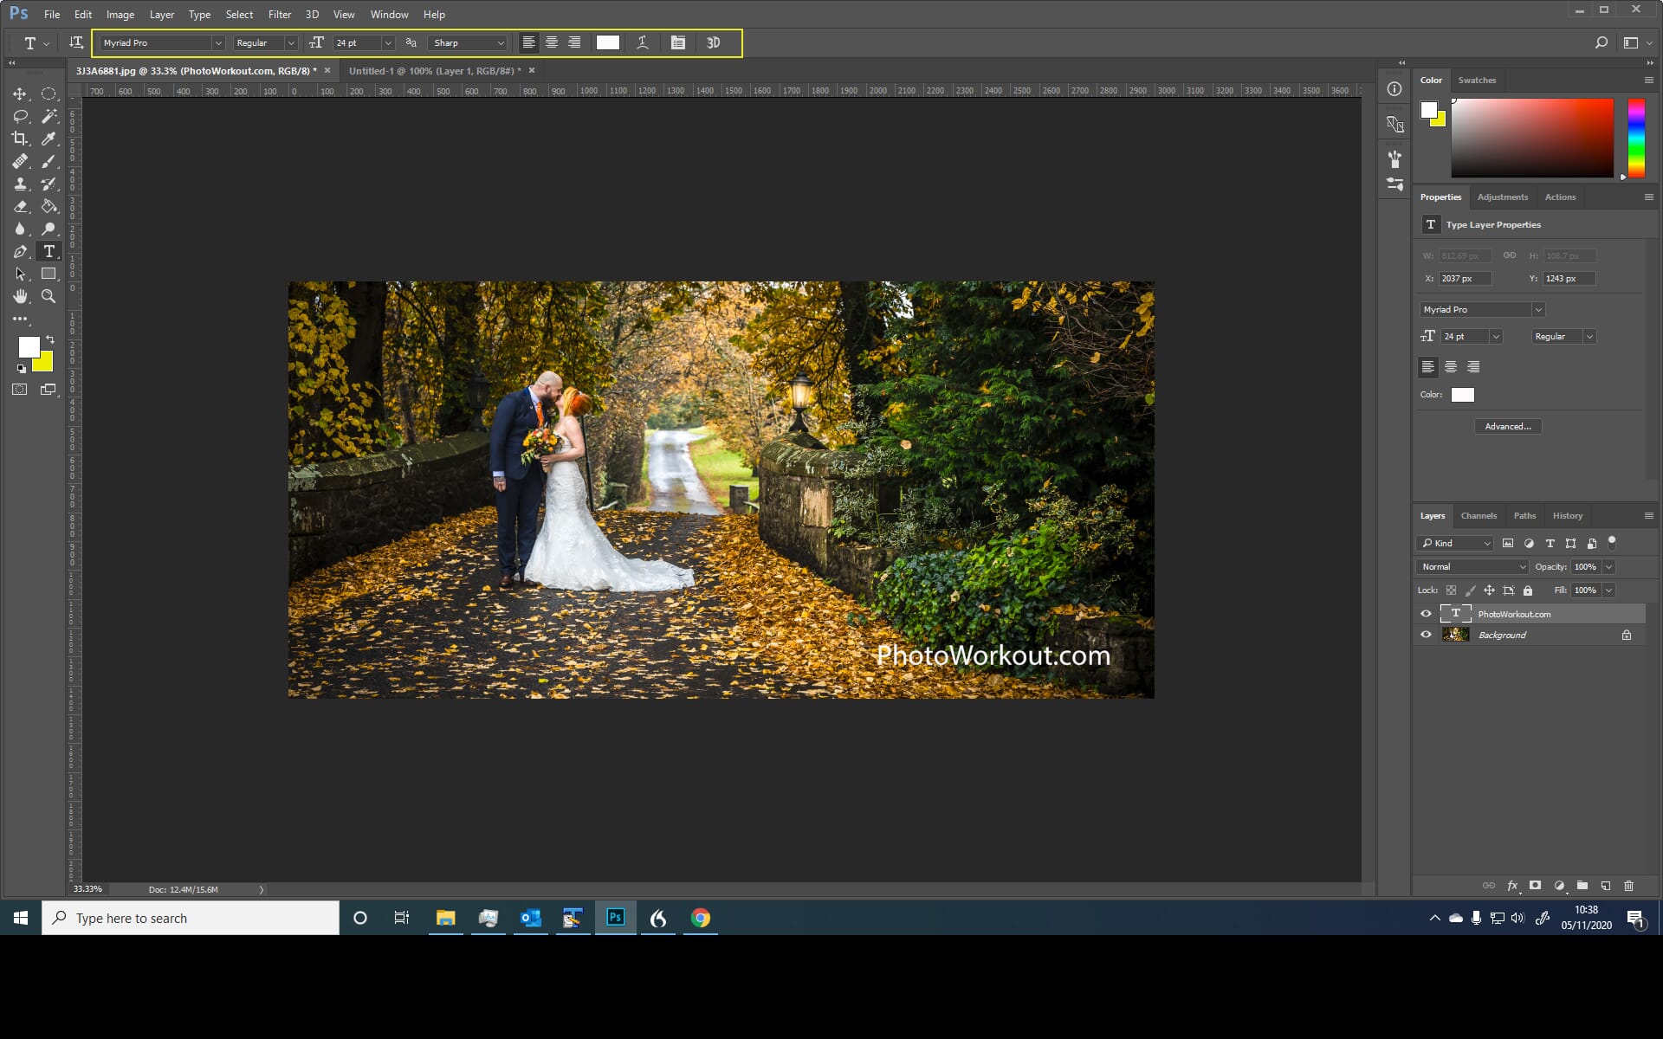Open the Filter menu
This screenshot has width=1663, height=1039.
click(279, 14)
